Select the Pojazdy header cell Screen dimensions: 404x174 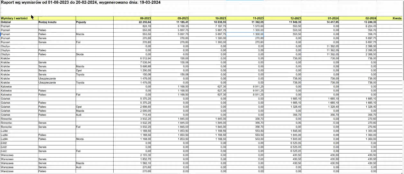click(95, 22)
